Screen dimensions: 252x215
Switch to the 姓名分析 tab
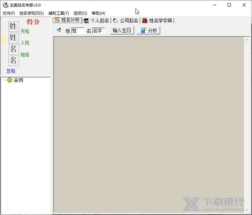tap(67, 20)
